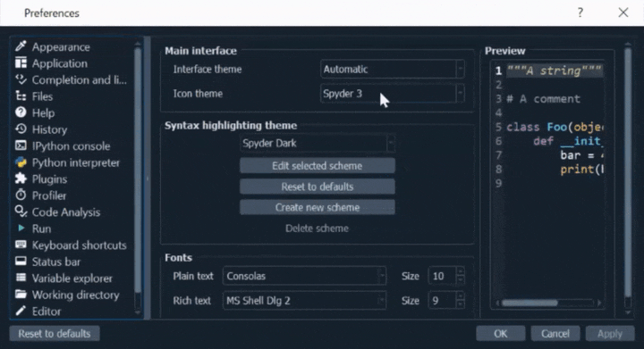
Task: Click the Profiler stopwatch icon
Action: pyautogui.click(x=21, y=195)
